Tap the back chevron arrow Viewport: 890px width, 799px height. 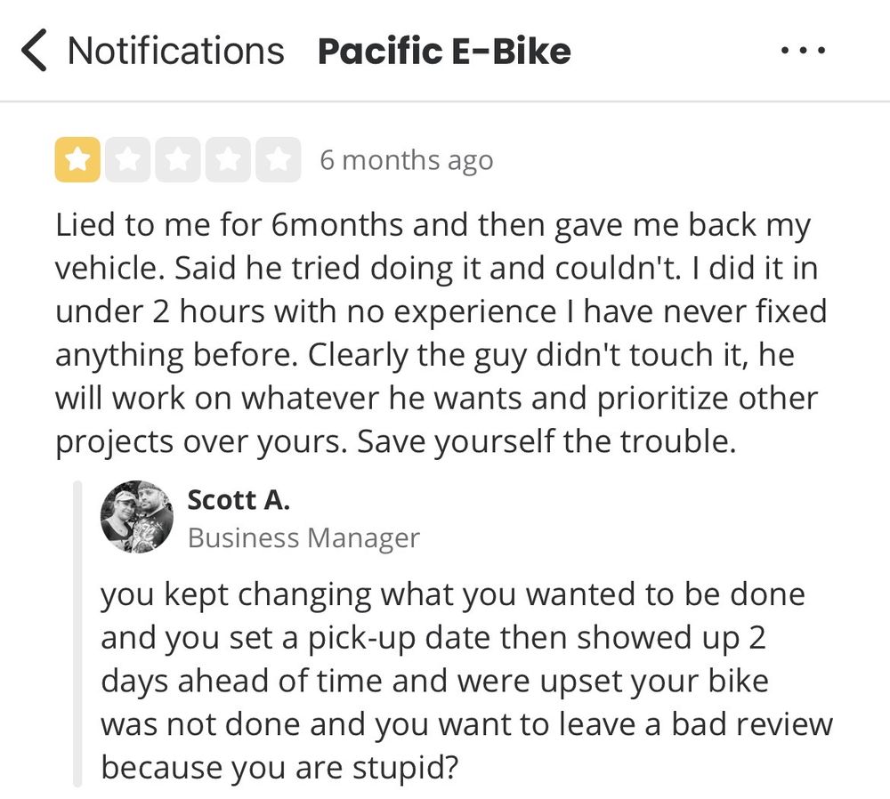(x=33, y=51)
